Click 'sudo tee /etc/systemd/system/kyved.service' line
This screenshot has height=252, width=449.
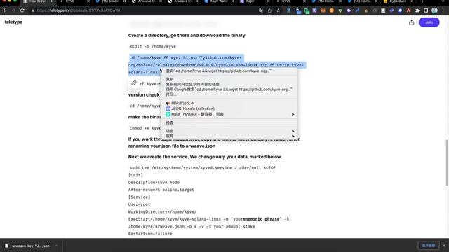click(x=203, y=168)
